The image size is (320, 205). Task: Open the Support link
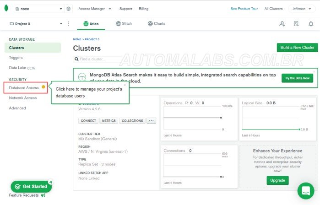(x=126, y=9)
